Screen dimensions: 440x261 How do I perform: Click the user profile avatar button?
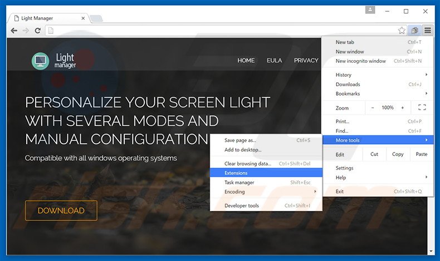pyautogui.click(x=370, y=10)
